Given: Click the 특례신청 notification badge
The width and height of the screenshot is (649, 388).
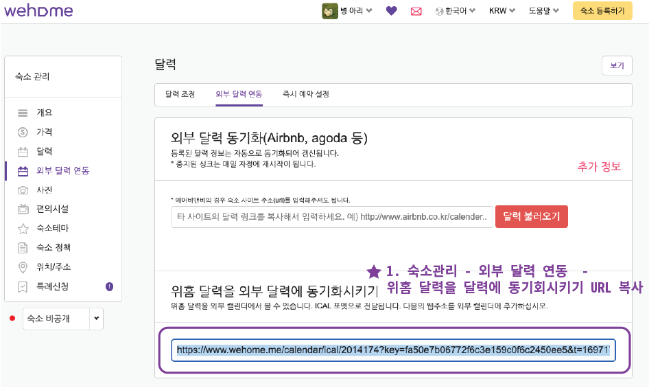Looking at the screenshot, I should pyautogui.click(x=109, y=286).
